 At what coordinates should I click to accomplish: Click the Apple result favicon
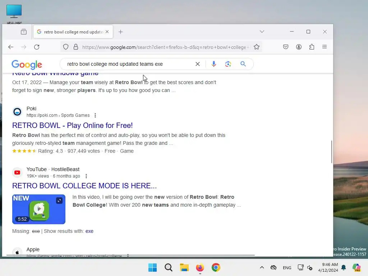(x=17, y=253)
